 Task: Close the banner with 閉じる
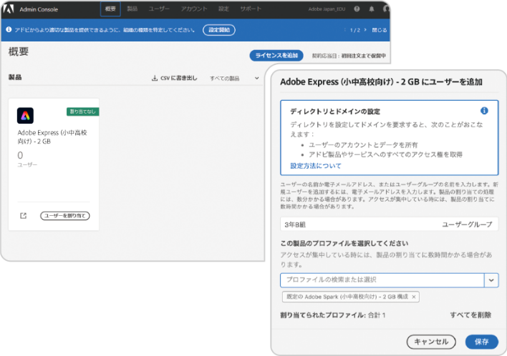[x=379, y=30]
